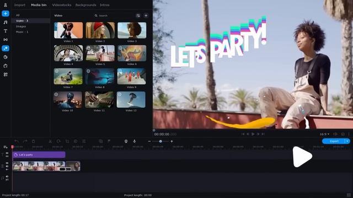Mute the video track audio

click(x=7, y=166)
